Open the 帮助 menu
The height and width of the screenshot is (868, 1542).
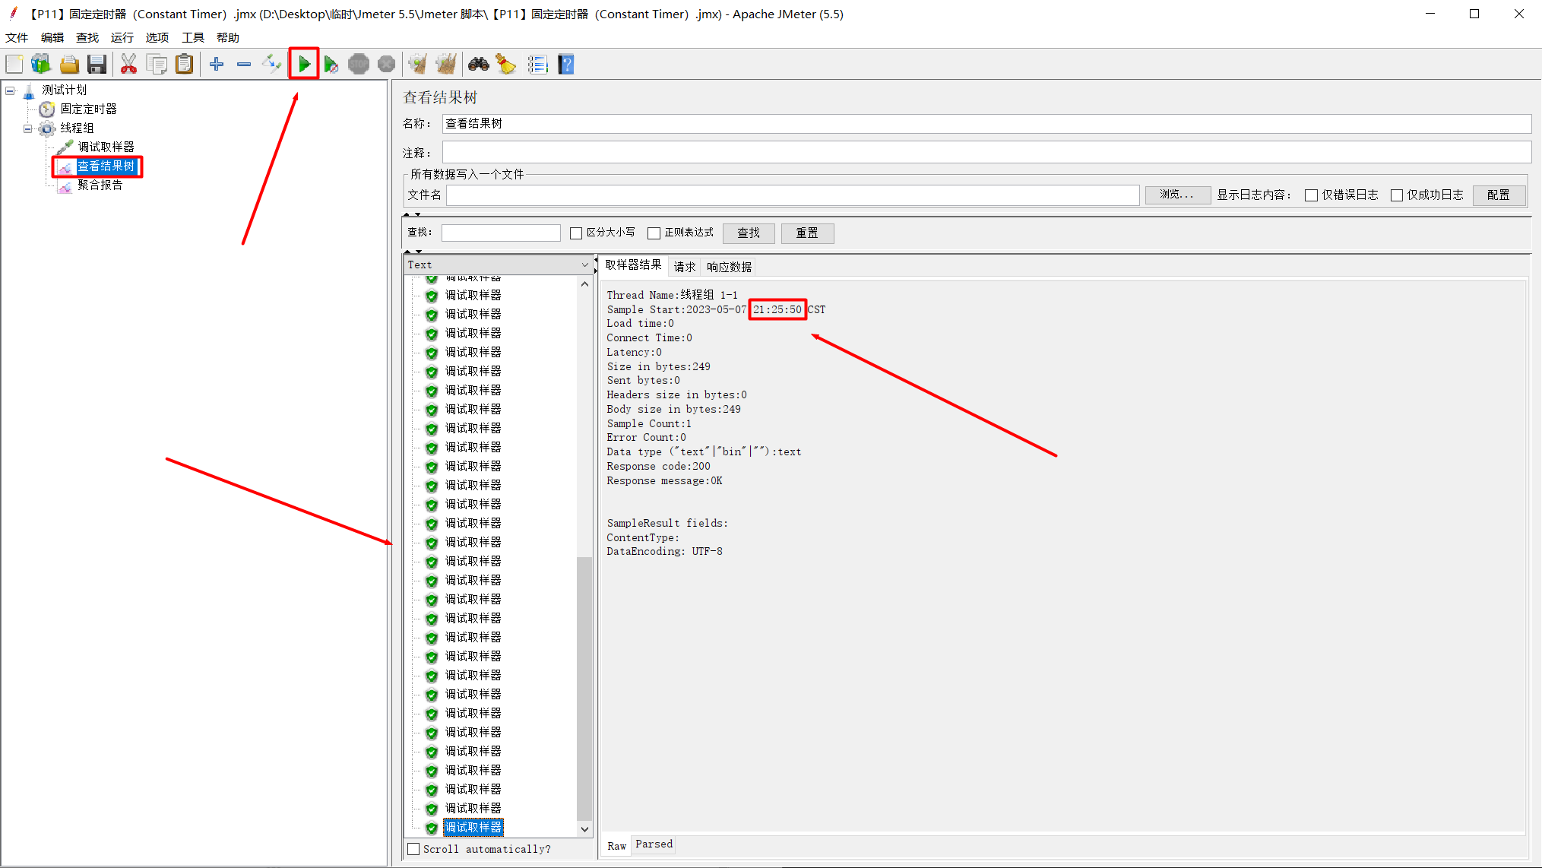click(x=228, y=37)
